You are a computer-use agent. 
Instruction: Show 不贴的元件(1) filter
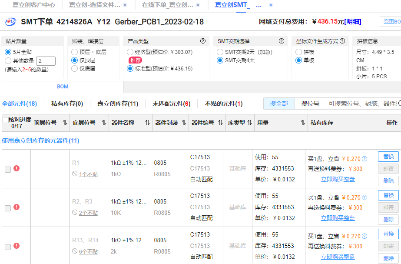223,104
